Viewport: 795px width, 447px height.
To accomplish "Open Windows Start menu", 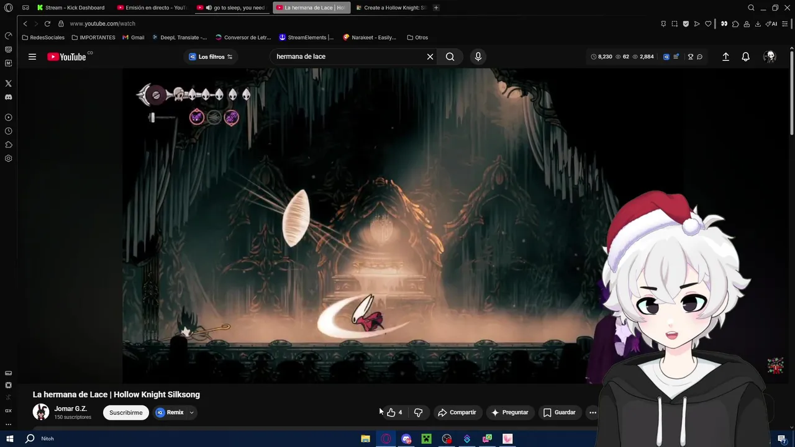I will tap(9, 438).
